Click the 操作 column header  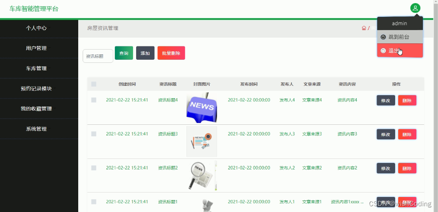pyautogui.click(x=396, y=84)
